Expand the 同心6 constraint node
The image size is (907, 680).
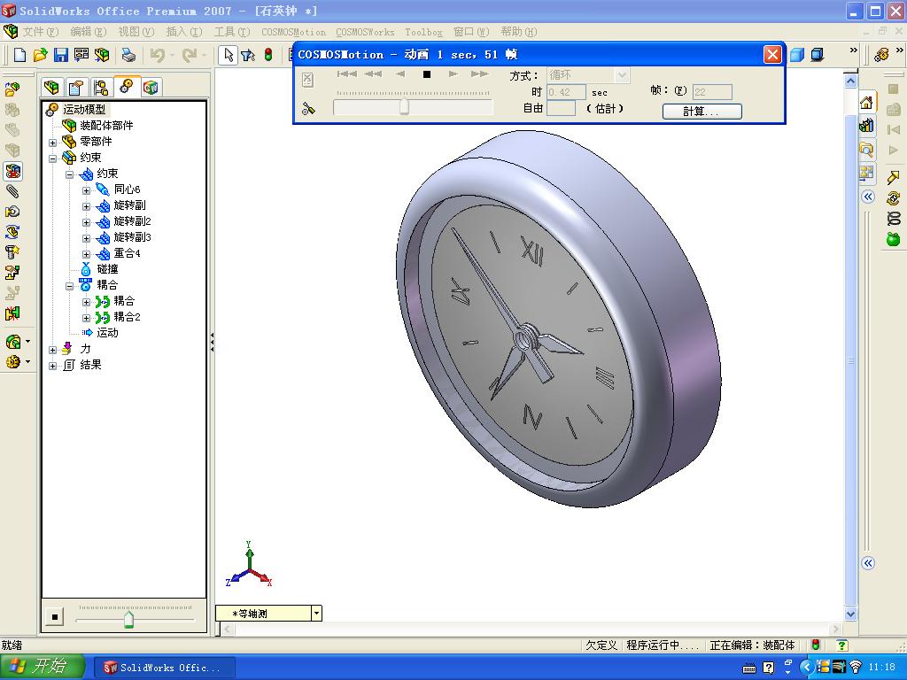pyautogui.click(x=86, y=190)
